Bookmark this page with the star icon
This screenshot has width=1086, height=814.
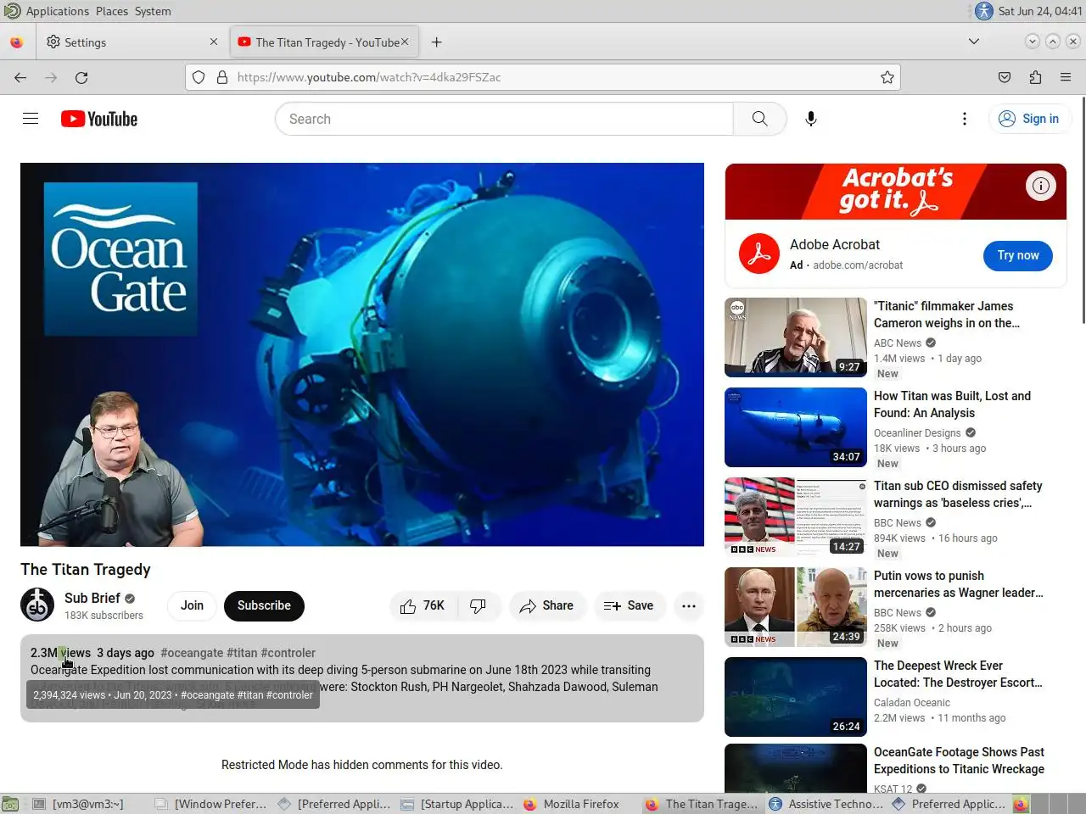pyautogui.click(x=887, y=77)
